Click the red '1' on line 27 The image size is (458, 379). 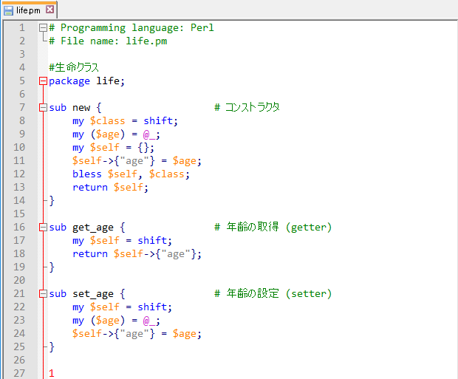52,373
